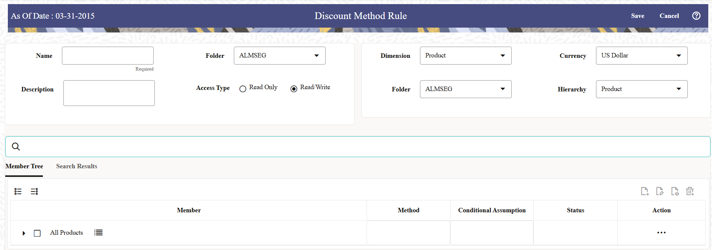Click the edit document pencil icon
Screen dimensions: 712x250
click(x=660, y=191)
